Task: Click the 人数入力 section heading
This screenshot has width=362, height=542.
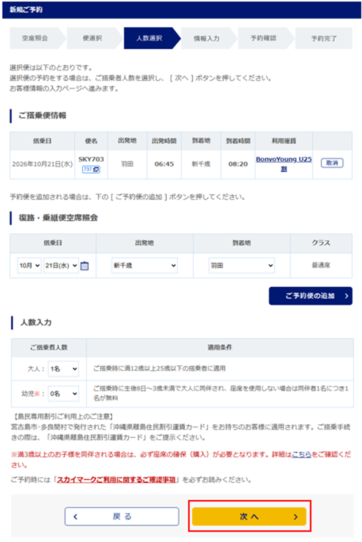Action: pos(36,322)
